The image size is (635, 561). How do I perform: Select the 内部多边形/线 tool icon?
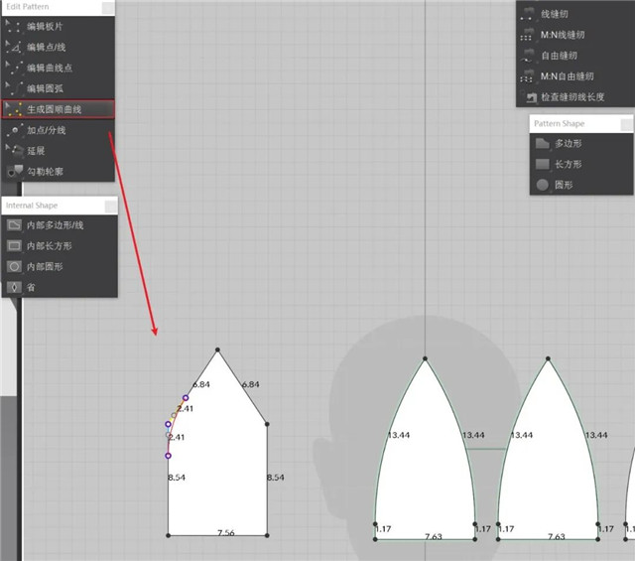(15, 225)
